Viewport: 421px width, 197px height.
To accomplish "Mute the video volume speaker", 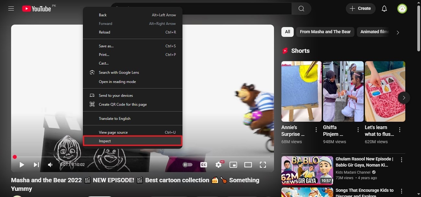I will [x=50, y=165].
